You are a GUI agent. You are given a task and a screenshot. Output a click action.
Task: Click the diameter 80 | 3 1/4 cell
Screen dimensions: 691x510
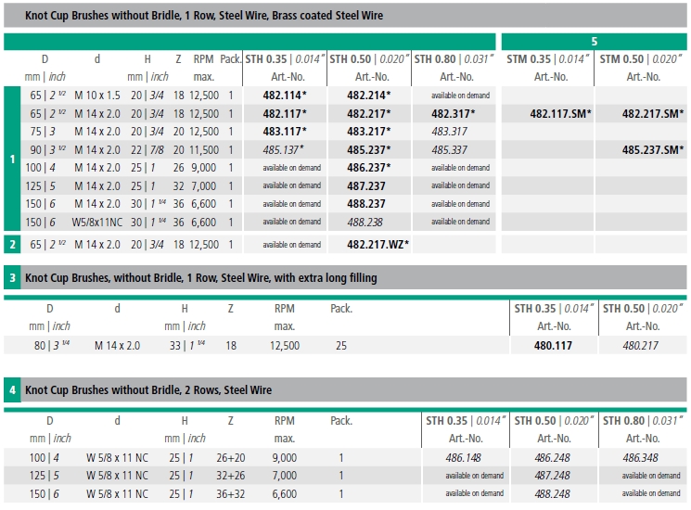(52, 345)
